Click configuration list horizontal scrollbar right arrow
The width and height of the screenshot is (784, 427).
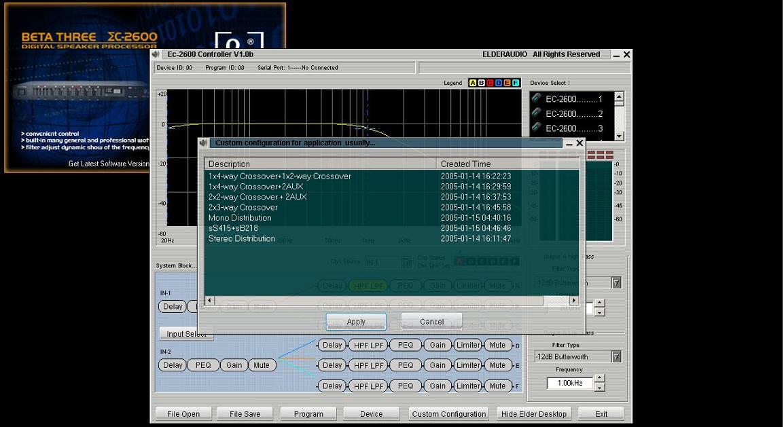[575, 300]
